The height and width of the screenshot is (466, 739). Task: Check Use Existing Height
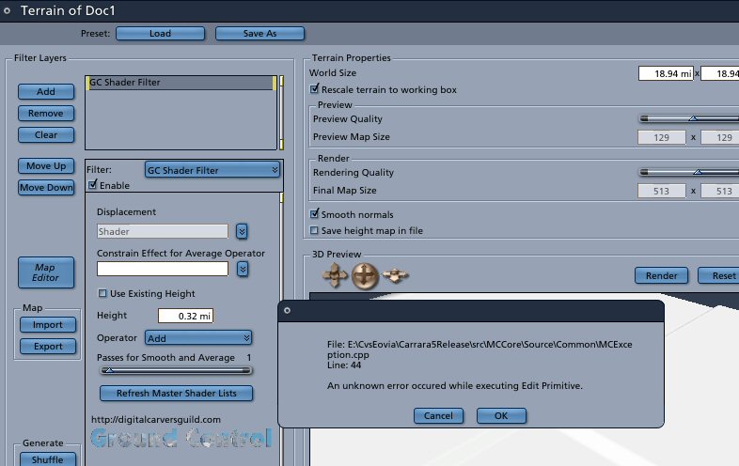coord(102,293)
